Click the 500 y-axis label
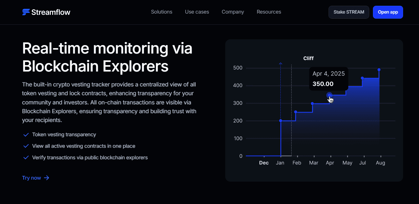419x204 pixels. (238, 68)
